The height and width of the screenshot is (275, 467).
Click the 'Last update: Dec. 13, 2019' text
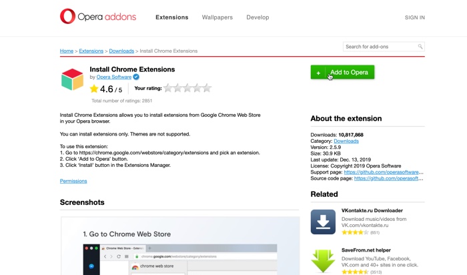coord(340,160)
